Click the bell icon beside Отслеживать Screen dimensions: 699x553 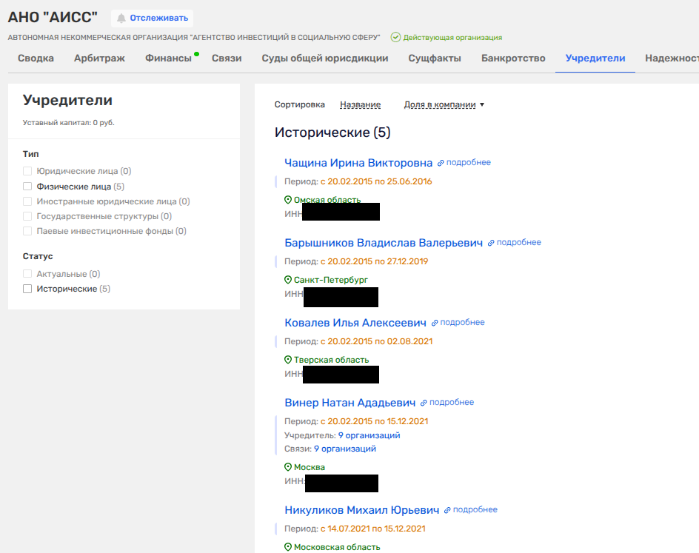121,18
